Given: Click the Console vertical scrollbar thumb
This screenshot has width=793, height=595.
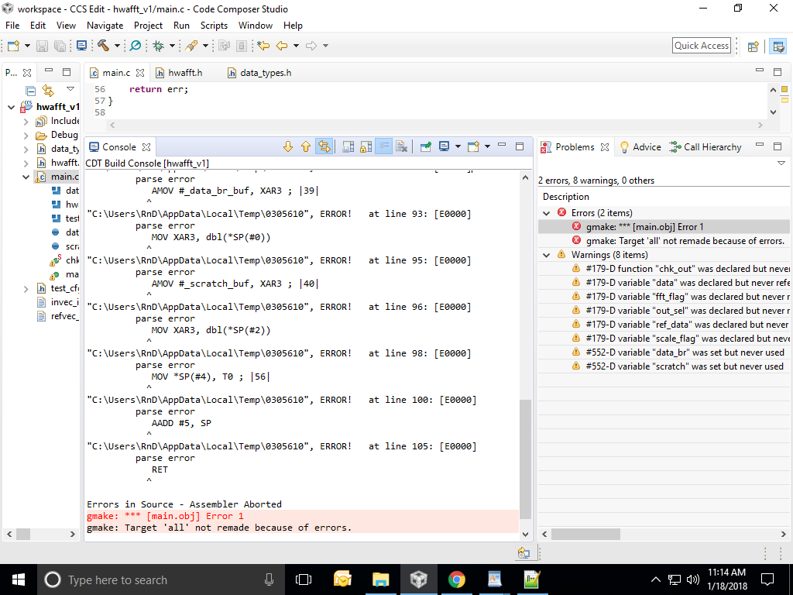Looking at the screenshot, I should [525, 457].
